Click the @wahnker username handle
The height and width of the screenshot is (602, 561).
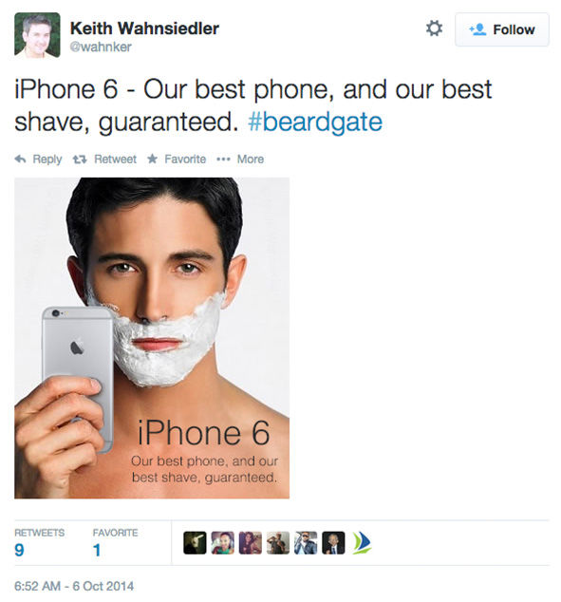(101, 47)
